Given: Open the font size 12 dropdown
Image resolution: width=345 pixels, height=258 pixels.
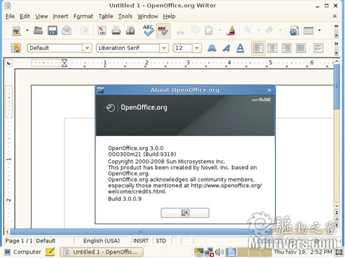Looking at the screenshot, I should click(197, 48).
